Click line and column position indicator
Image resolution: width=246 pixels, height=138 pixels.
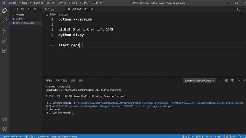187,136
